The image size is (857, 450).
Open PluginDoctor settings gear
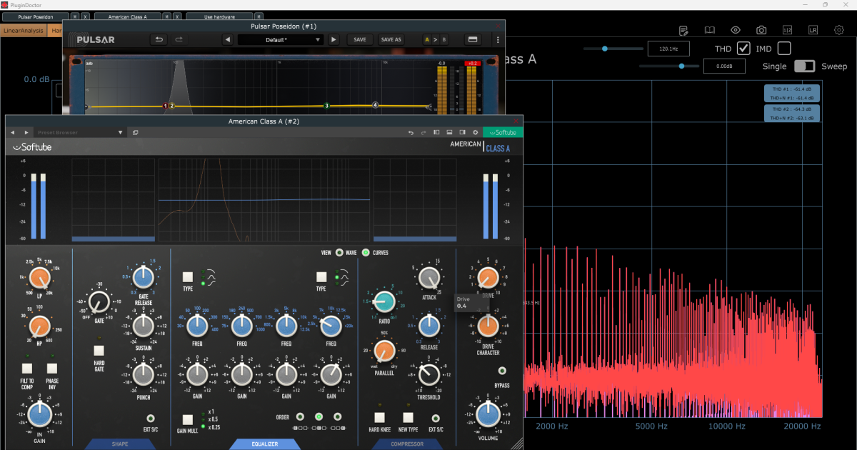(x=838, y=30)
